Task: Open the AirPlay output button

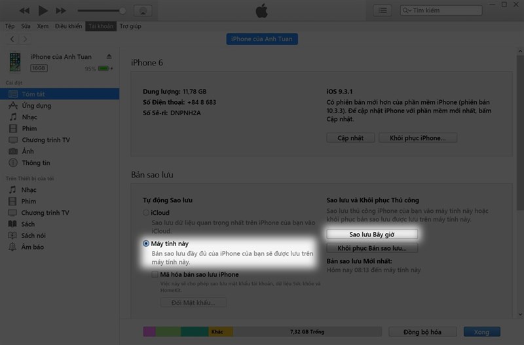Action: tap(143, 10)
